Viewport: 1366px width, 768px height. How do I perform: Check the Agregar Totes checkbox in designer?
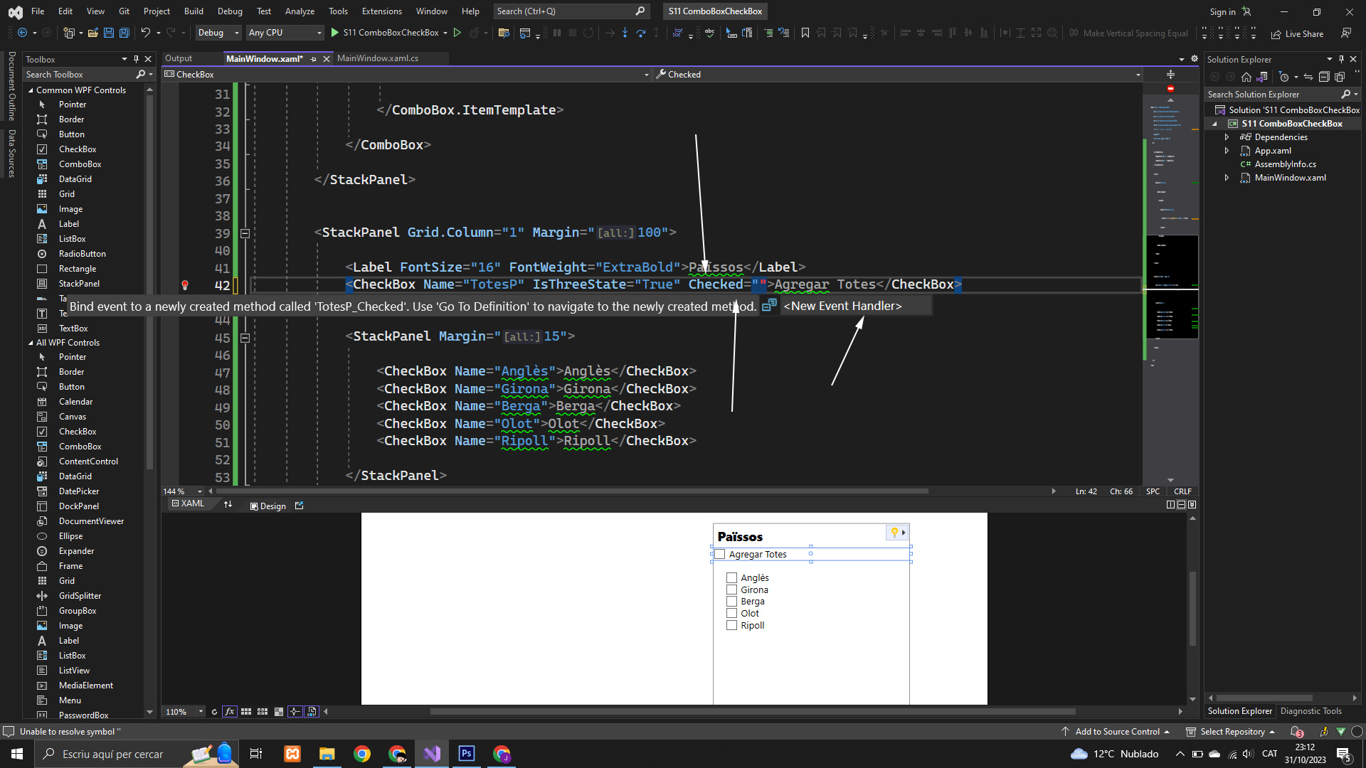point(720,555)
